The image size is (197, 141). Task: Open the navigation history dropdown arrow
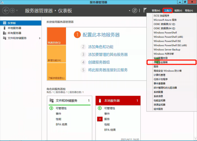click(17, 11)
